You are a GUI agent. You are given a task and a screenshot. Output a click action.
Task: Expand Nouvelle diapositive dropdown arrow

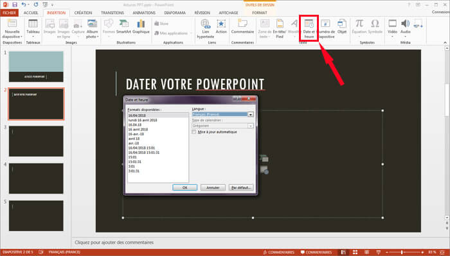[x=21, y=37]
